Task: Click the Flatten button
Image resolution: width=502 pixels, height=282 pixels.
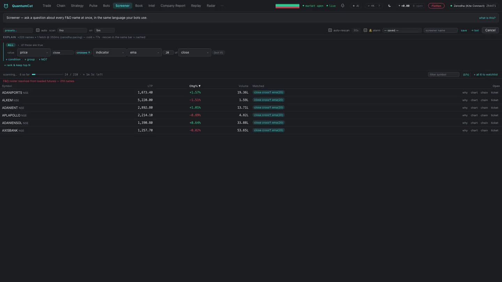Action: coord(436,6)
